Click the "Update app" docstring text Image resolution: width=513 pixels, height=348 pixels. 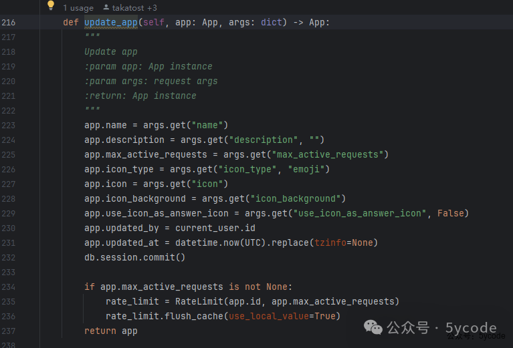tap(111, 52)
